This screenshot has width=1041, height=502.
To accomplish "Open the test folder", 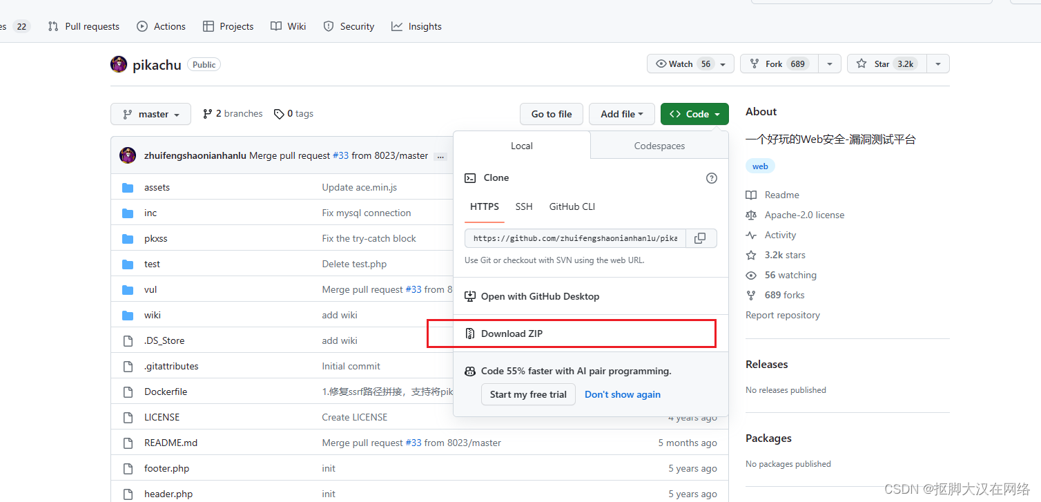I will click(x=152, y=264).
